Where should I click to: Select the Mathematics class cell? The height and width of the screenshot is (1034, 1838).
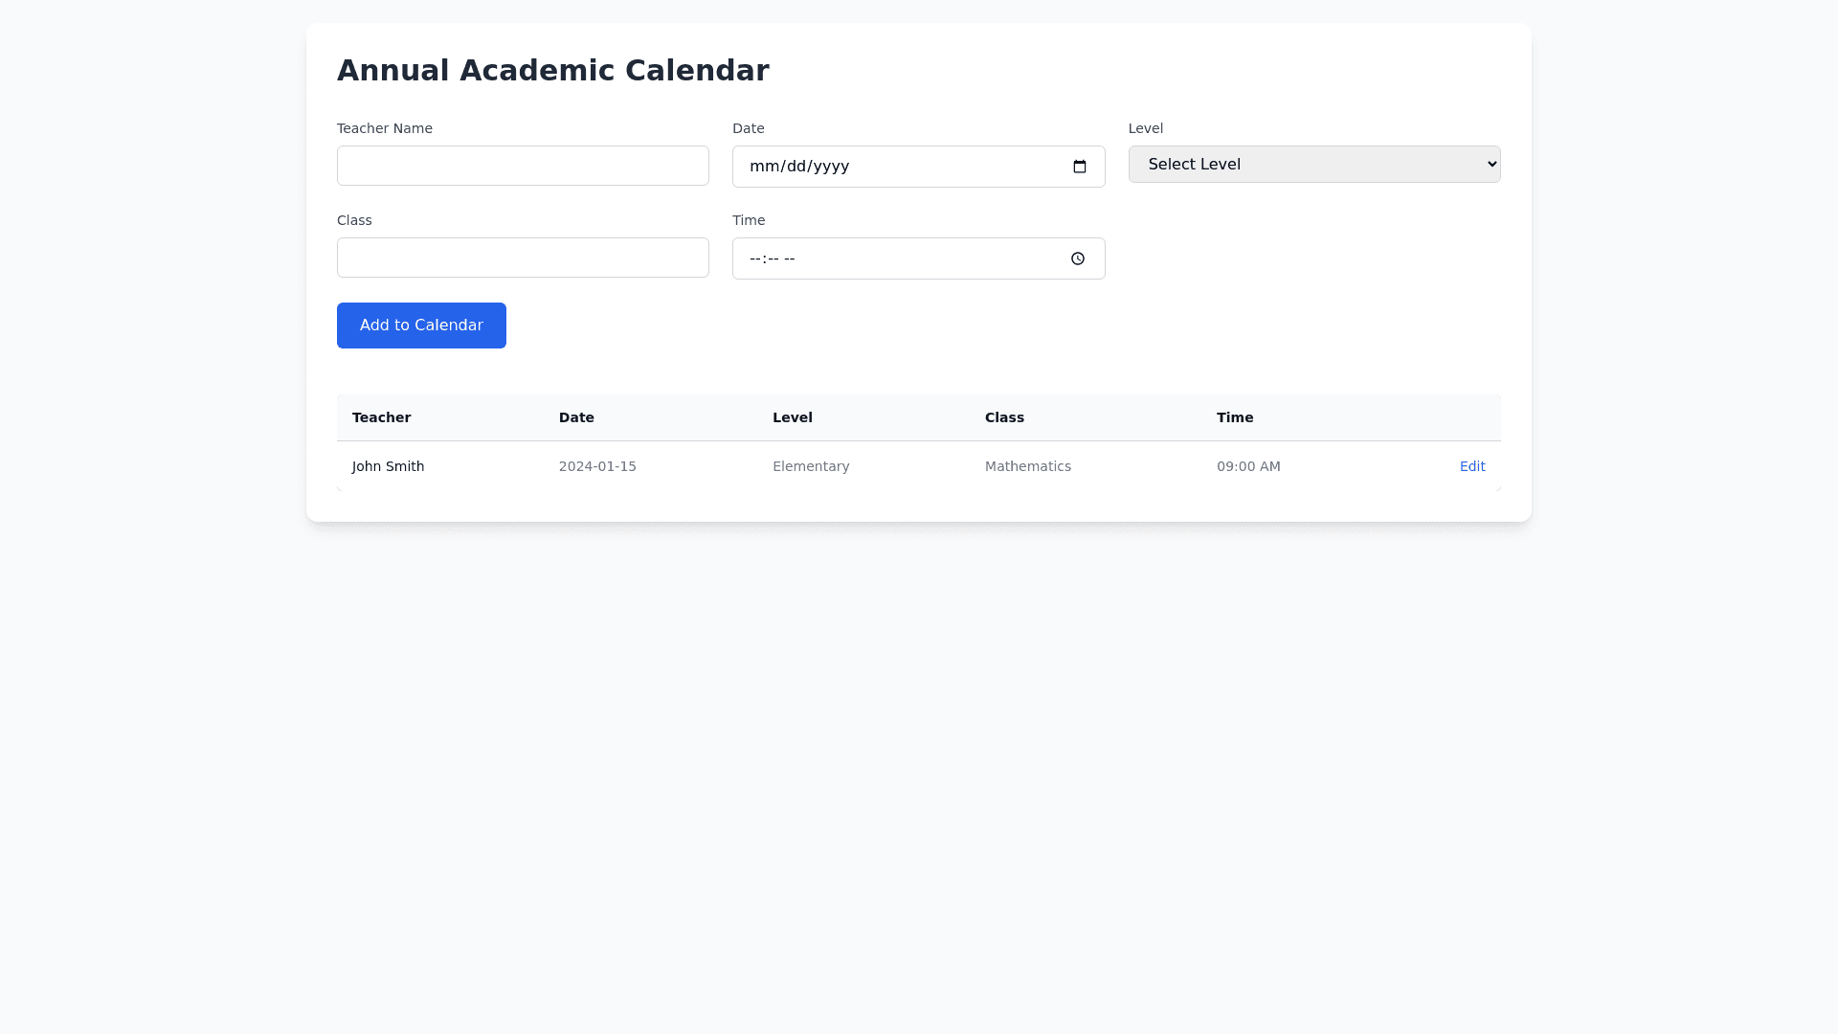click(1027, 466)
